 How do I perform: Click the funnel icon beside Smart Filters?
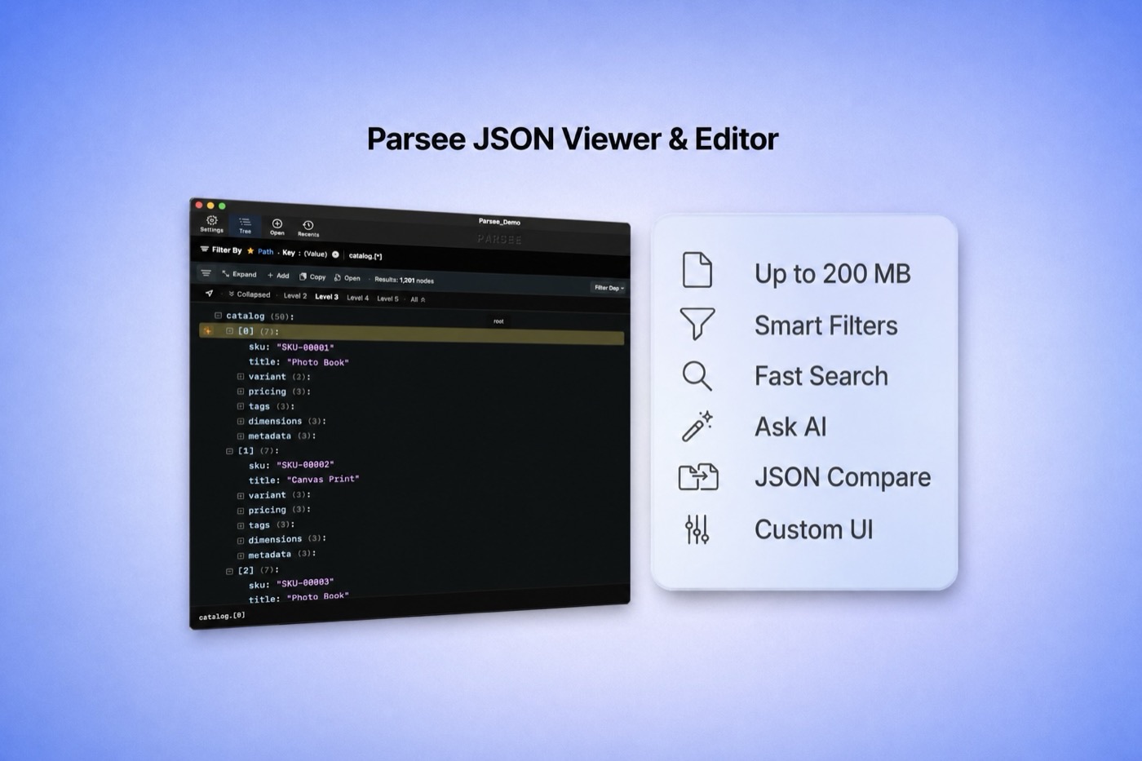(697, 324)
